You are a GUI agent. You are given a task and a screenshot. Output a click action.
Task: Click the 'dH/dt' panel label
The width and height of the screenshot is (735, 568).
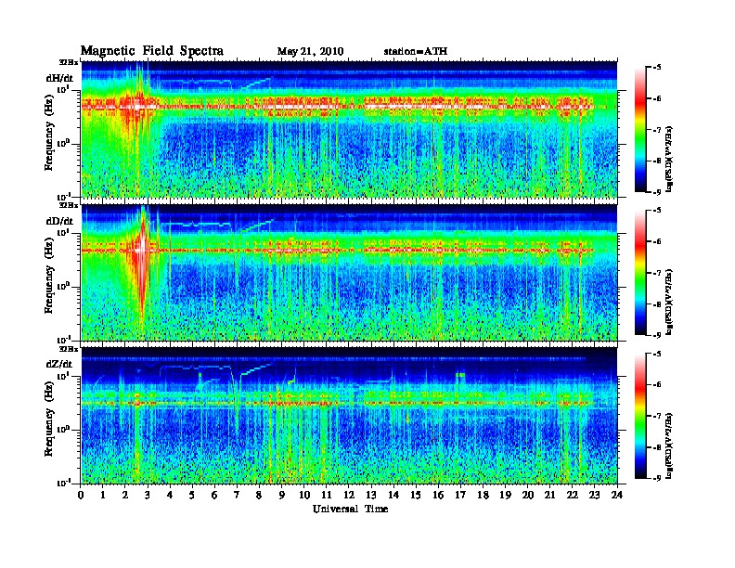pos(59,78)
